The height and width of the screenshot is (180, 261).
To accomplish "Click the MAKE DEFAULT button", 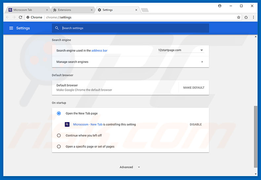I will (x=194, y=88).
